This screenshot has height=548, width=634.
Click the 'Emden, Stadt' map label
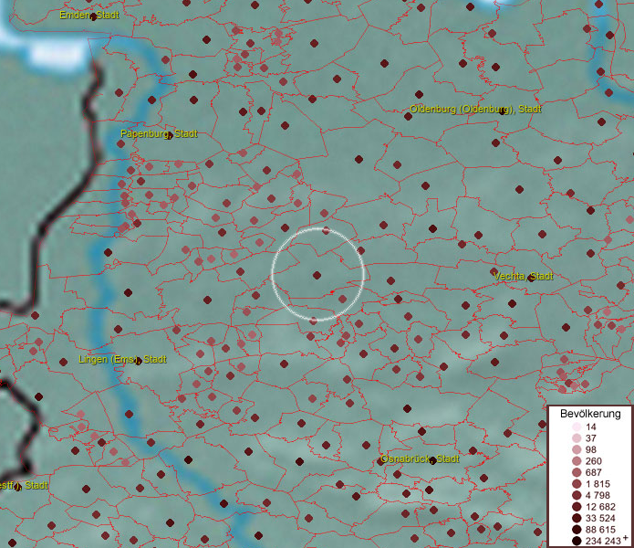tap(89, 16)
